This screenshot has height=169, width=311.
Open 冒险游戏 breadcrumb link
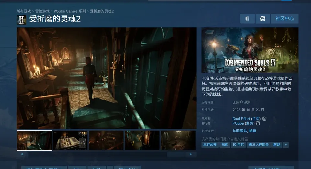pyautogui.click(x=42, y=11)
